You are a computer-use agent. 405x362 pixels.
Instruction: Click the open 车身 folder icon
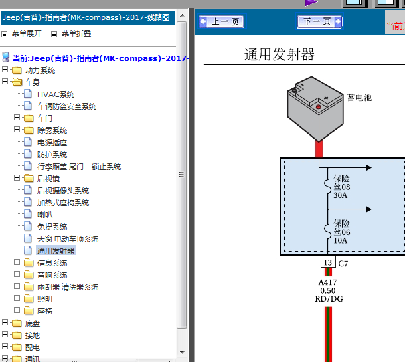[17, 82]
